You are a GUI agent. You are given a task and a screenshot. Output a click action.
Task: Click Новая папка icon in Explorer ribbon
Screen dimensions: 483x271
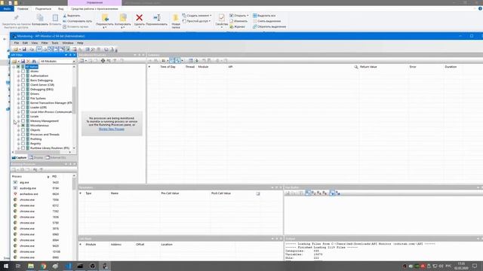click(176, 18)
